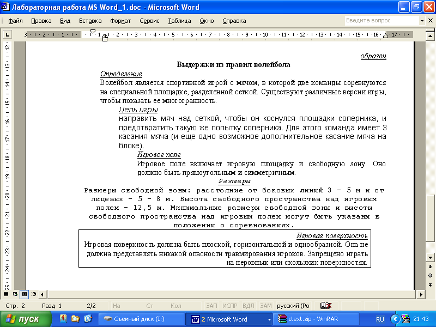Viewport: 436px width, 327px height.
Task: Expand Microsoft Word taskbar group arrow
Action: click(269, 319)
